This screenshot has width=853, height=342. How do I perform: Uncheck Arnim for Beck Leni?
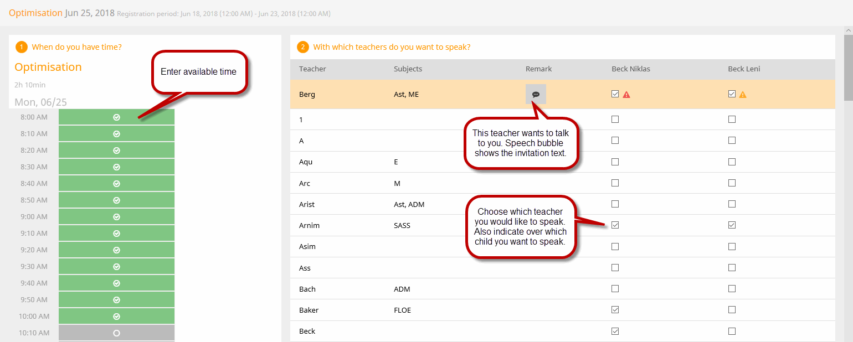(732, 225)
